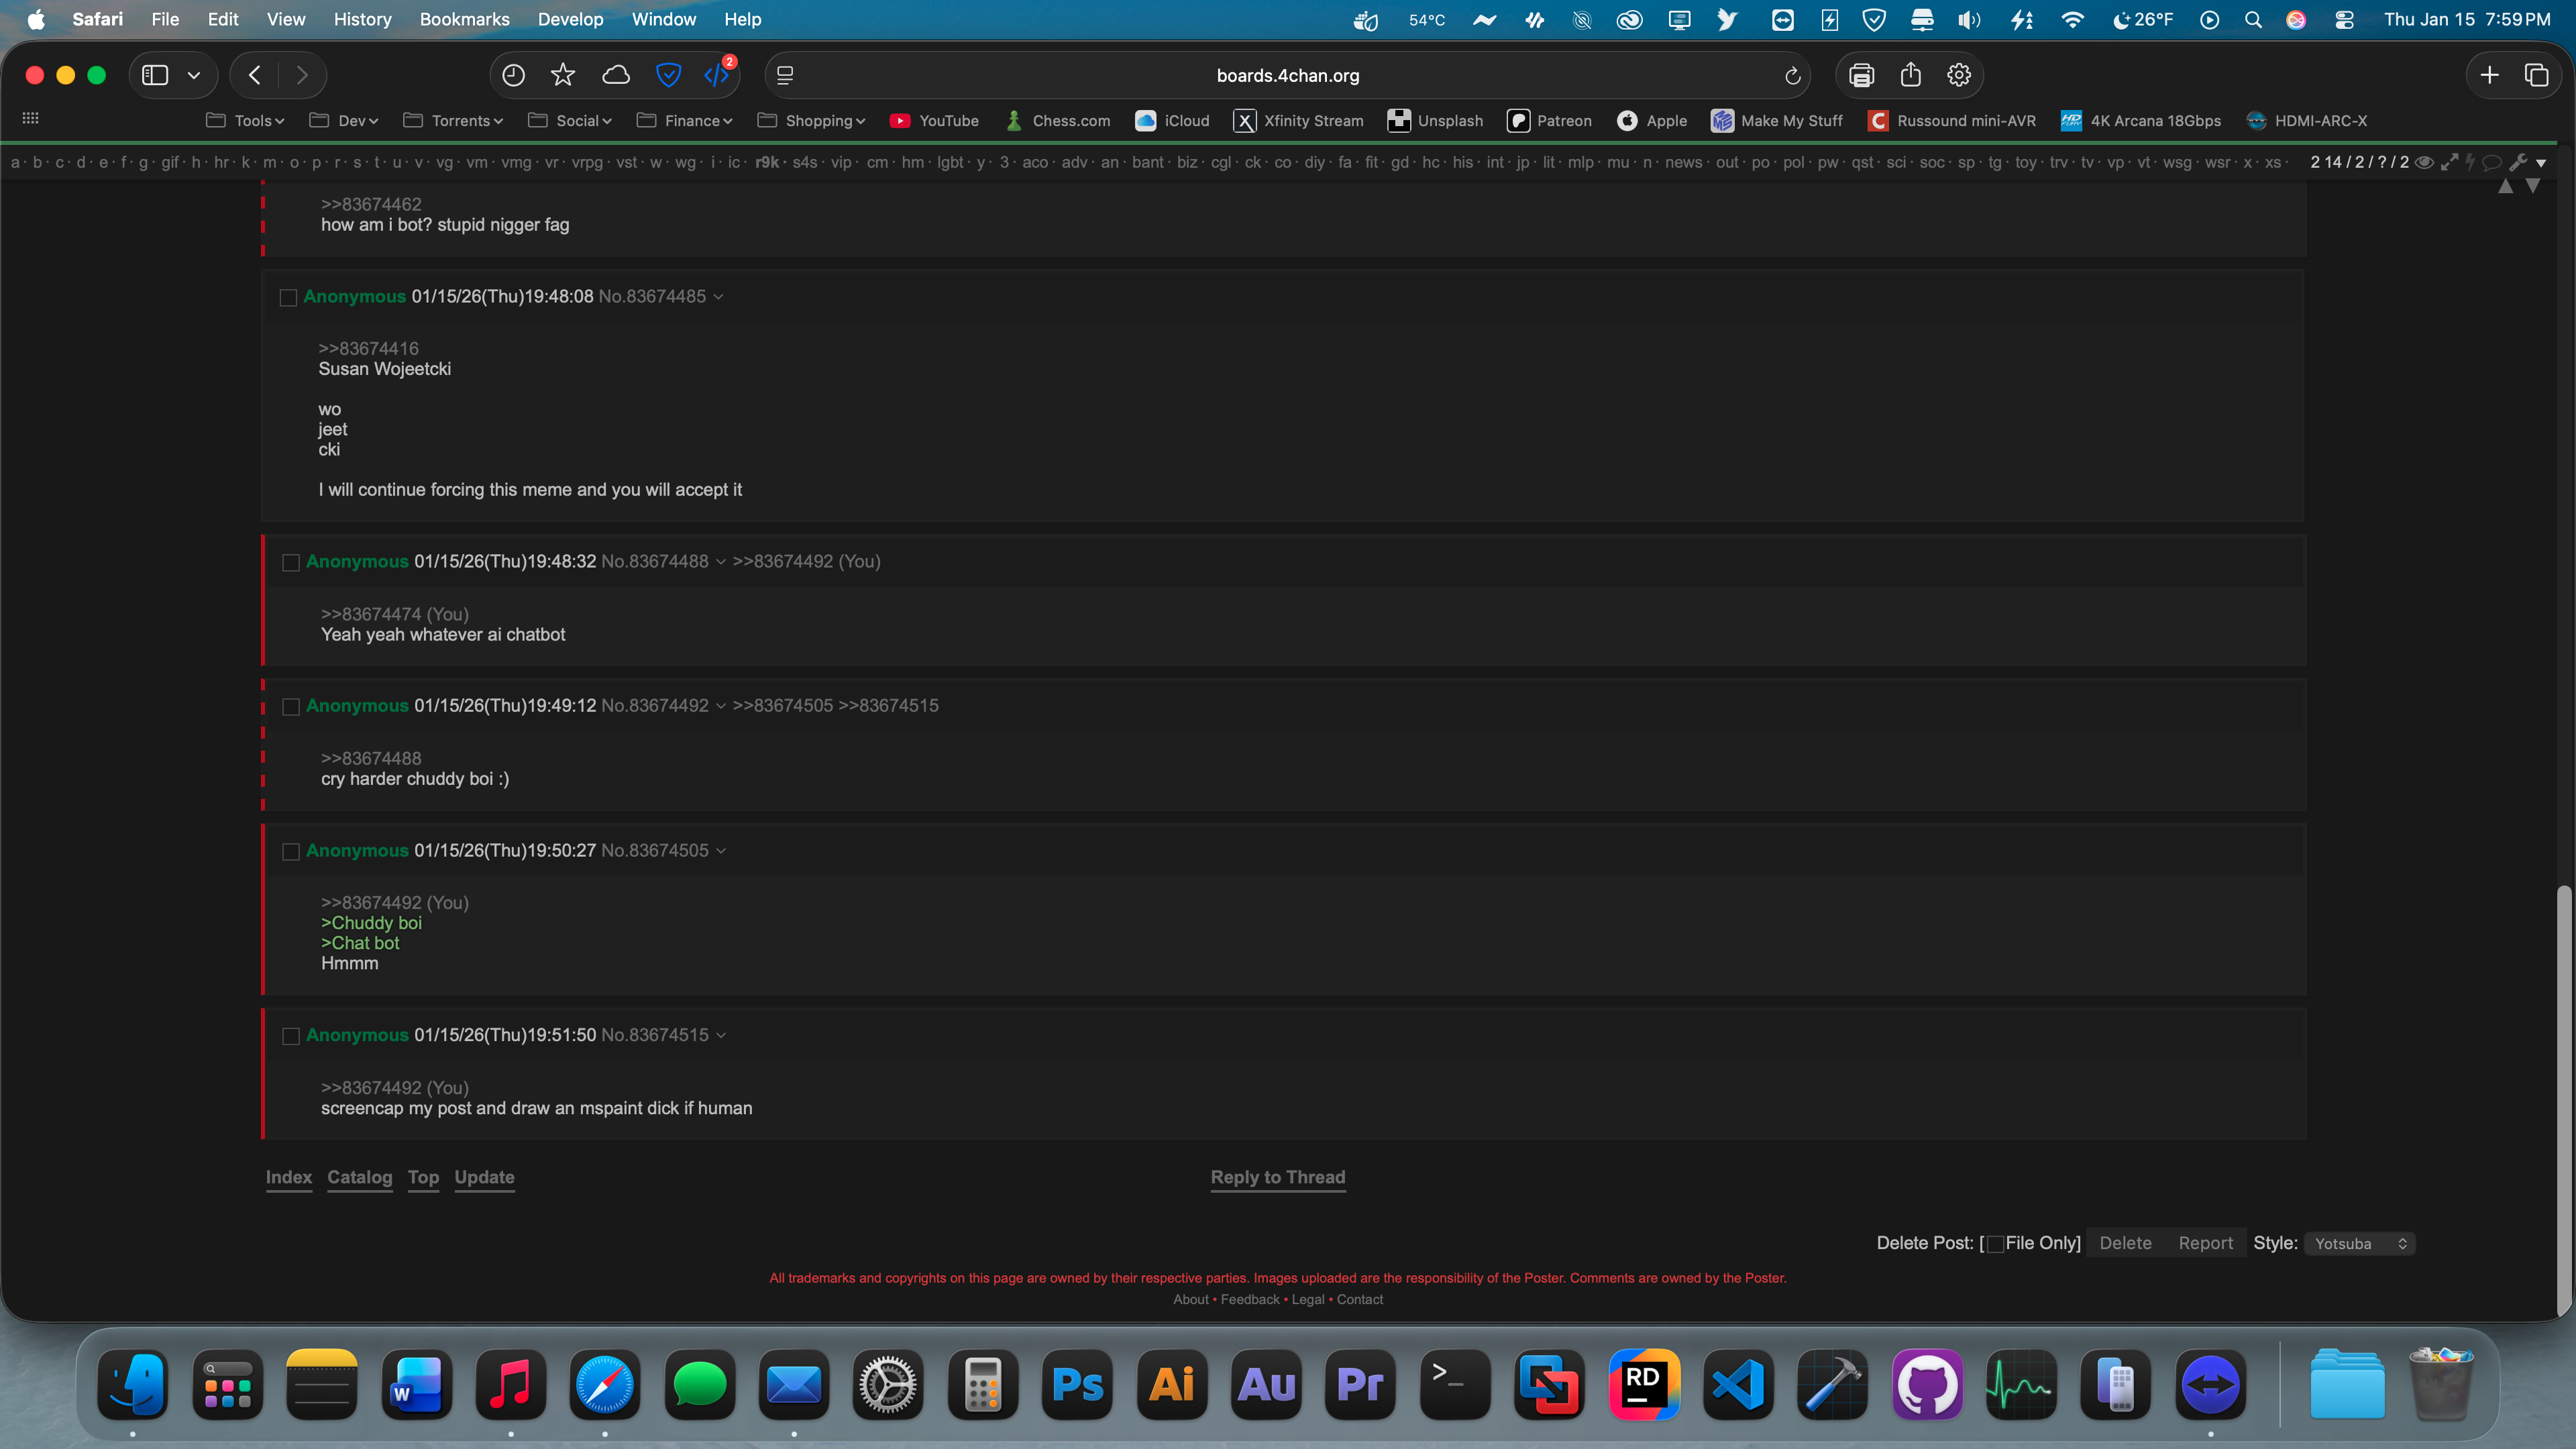Image resolution: width=2576 pixels, height=1449 pixels.
Task: Click the address bar showing boards.4chan.org
Action: coord(1287,75)
